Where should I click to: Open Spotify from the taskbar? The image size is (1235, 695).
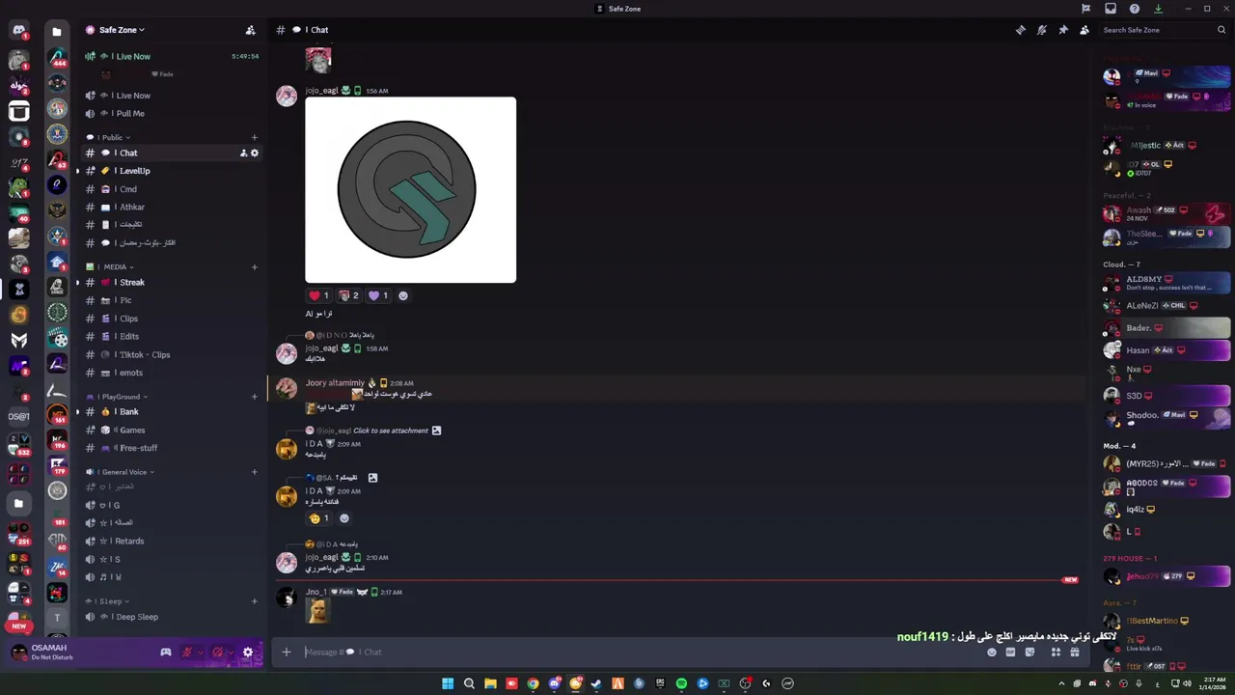point(681,683)
